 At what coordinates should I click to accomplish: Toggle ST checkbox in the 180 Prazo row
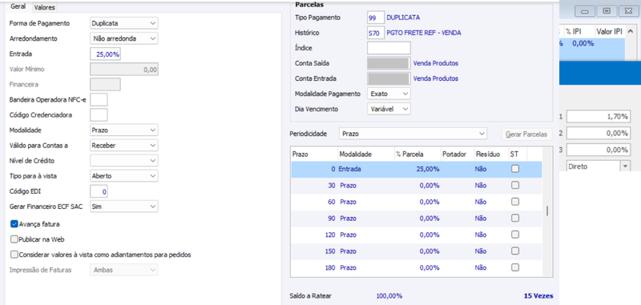coord(515,267)
